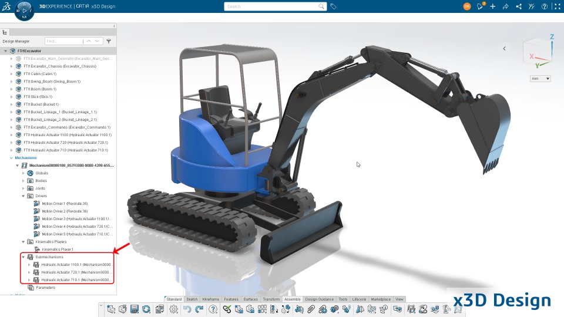Screen dimensions: 564x317
Task: Click the mechanism gears icon in the toolbar
Action: (x=334, y=309)
